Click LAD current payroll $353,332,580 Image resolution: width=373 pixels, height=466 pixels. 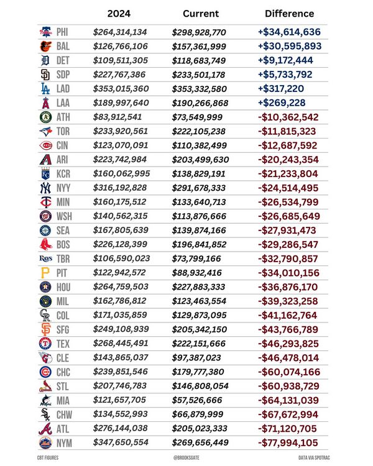tap(199, 89)
